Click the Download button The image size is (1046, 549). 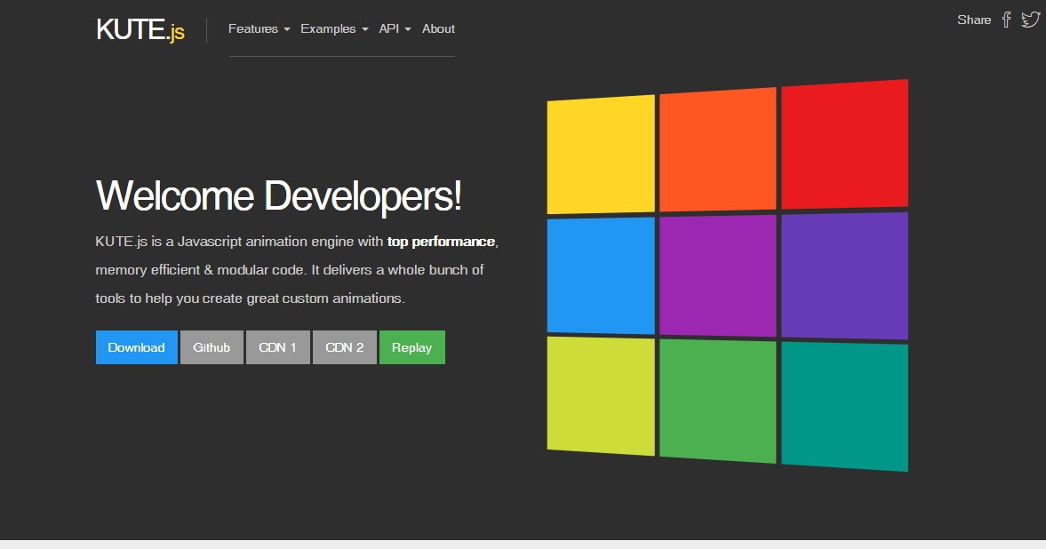136,347
